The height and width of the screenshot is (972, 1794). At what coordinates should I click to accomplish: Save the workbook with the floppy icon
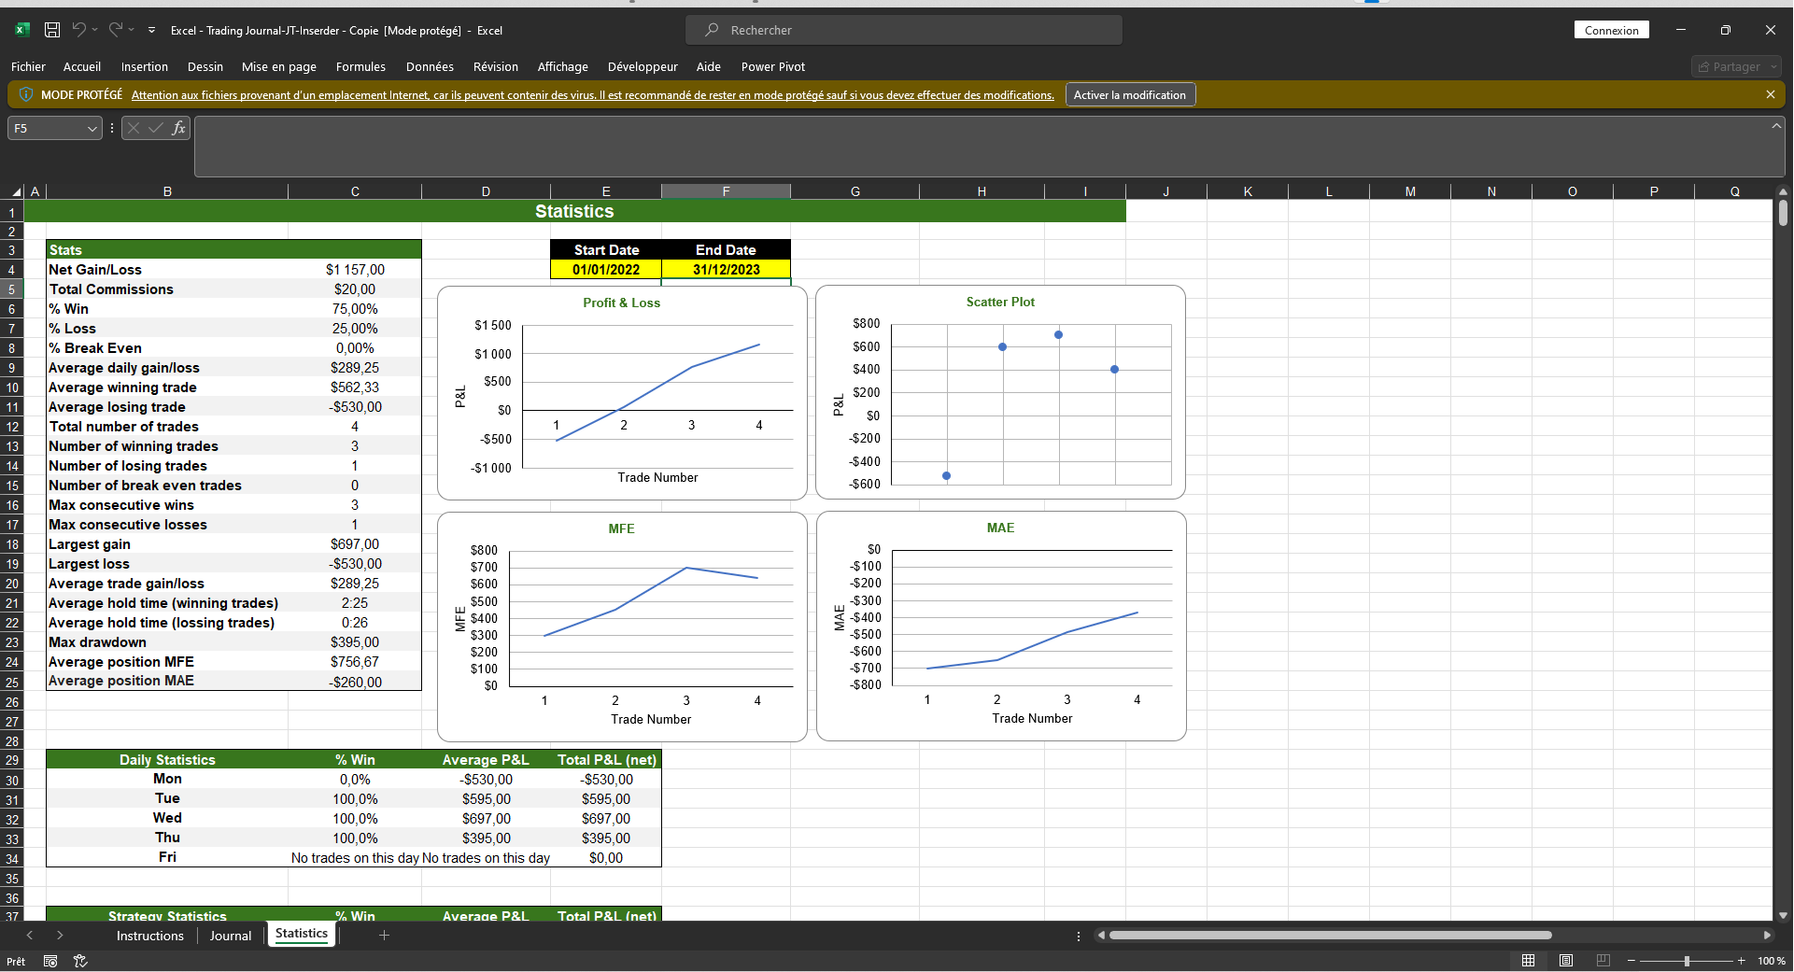click(x=52, y=30)
